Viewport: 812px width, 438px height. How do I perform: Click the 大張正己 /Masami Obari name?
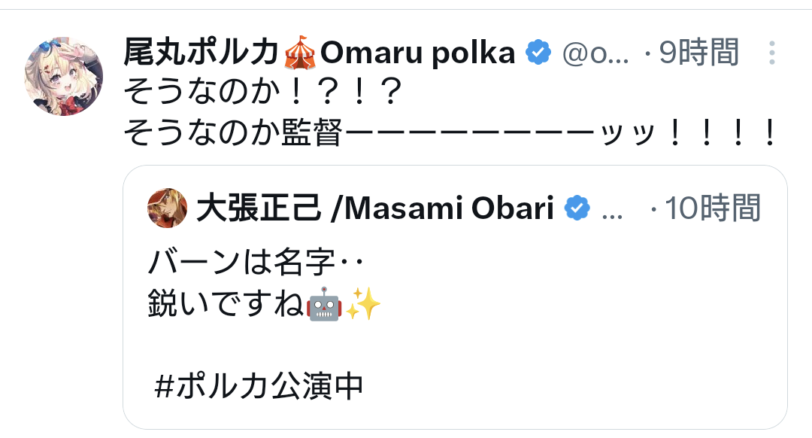(x=375, y=208)
